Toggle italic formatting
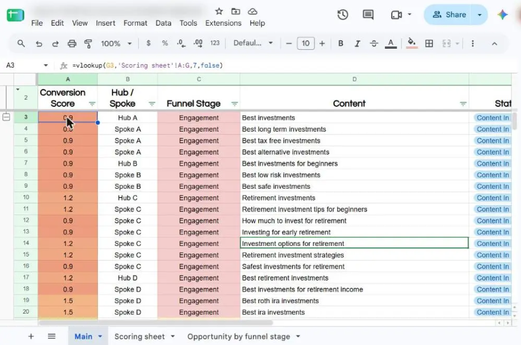 pyautogui.click(x=357, y=44)
